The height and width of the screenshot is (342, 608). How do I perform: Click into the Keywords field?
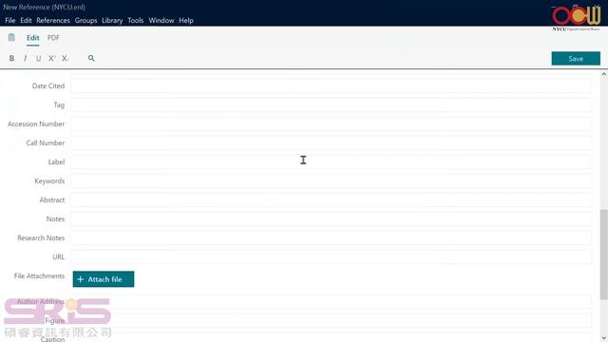coord(332,181)
